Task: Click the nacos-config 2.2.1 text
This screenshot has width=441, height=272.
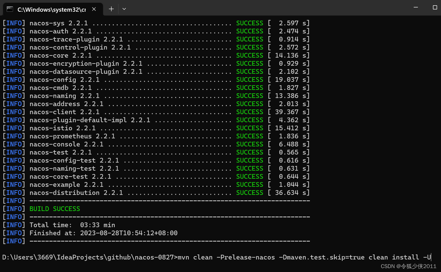Action: coord(64,80)
